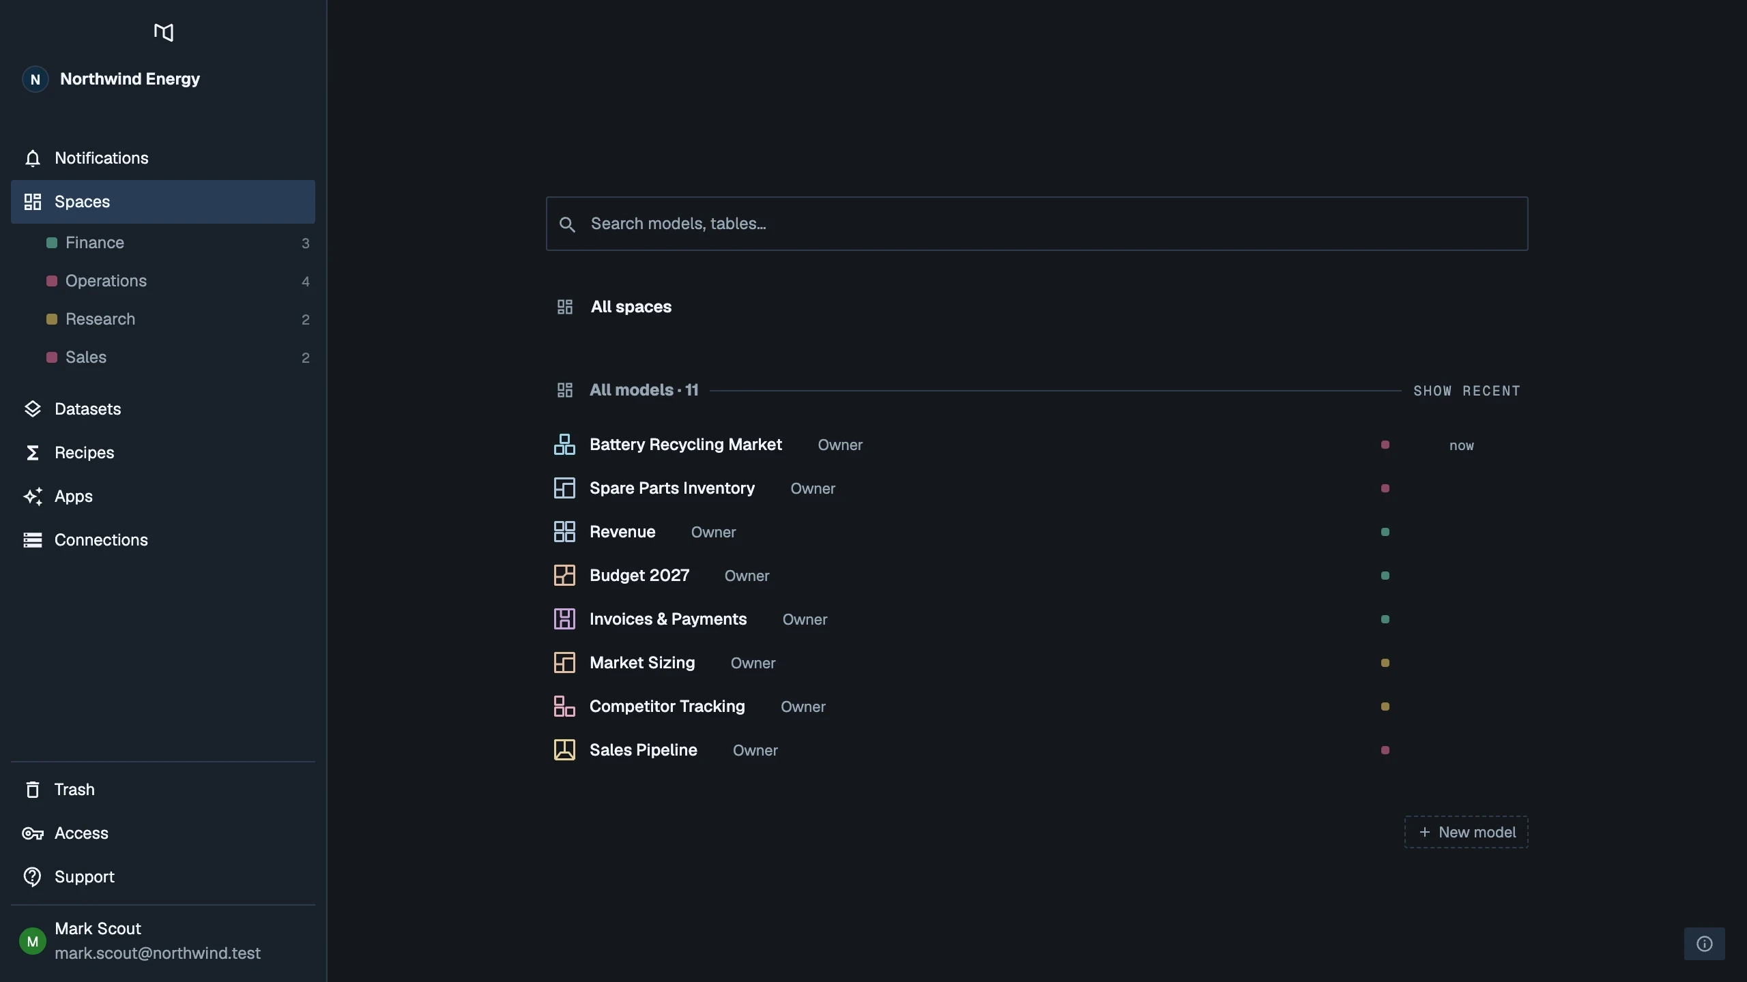Click the Spare Parts Inventory model icon

pos(564,488)
